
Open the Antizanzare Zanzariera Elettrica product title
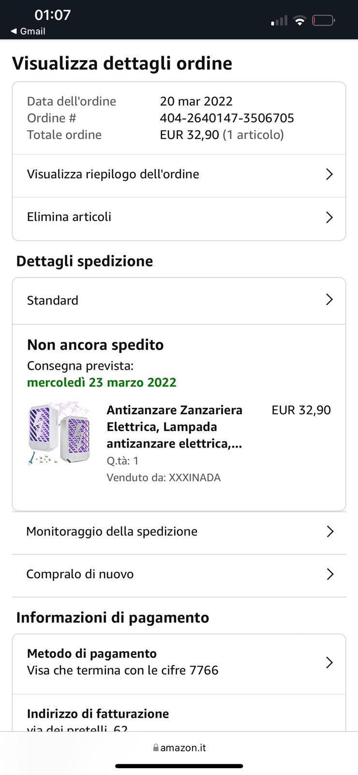click(x=174, y=427)
